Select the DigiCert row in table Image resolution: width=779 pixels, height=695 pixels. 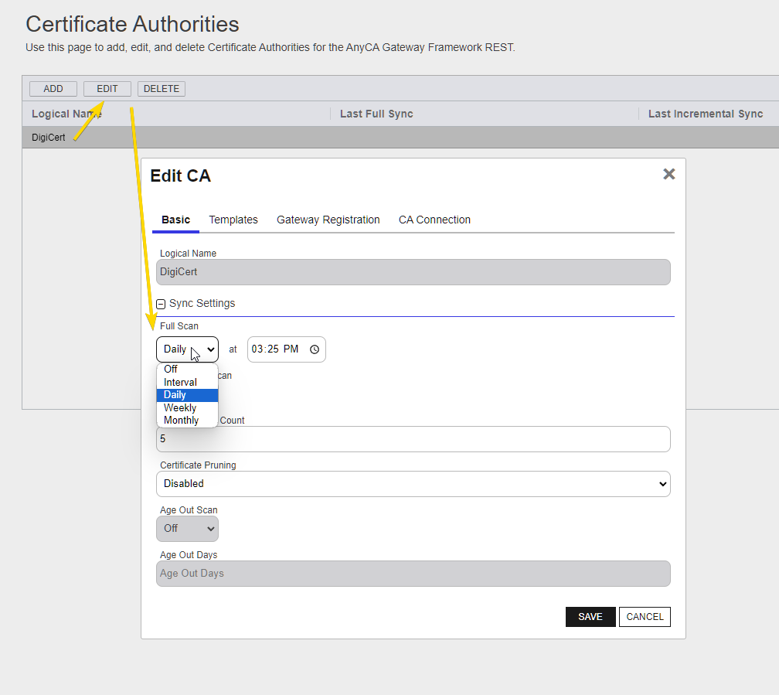[49, 138]
